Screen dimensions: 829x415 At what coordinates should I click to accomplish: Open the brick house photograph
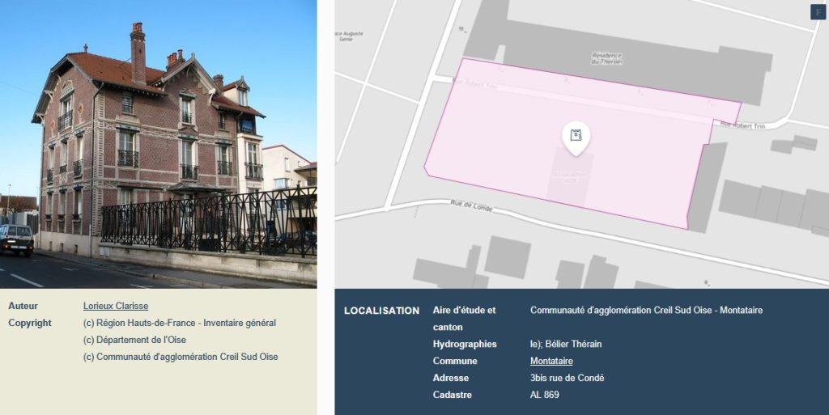tap(158, 143)
